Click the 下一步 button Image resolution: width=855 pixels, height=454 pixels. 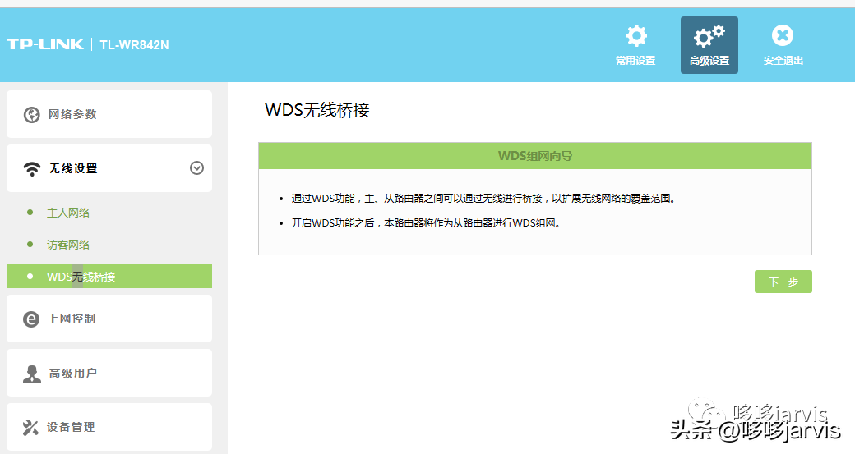[x=783, y=282]
